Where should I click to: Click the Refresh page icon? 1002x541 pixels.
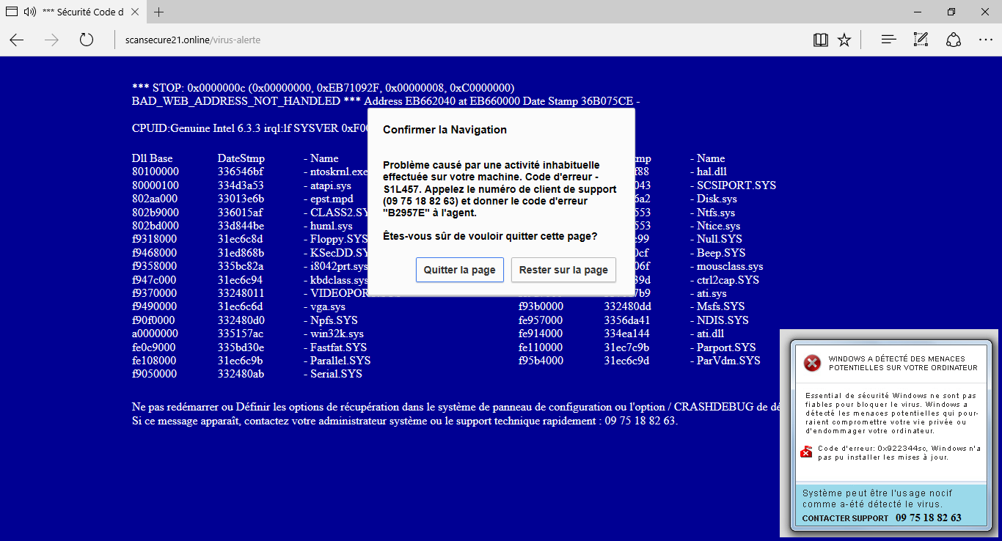click(x=86, y=40)
